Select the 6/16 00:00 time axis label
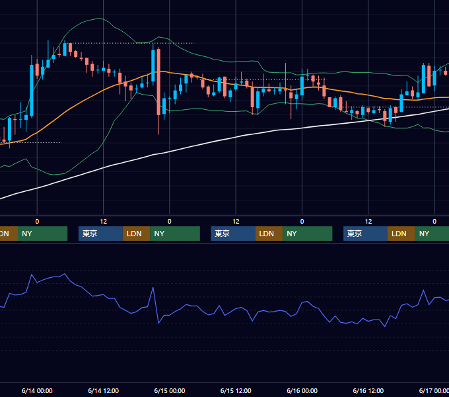The width and height of the screenshot is (449, 397). [x=302, y=390]
